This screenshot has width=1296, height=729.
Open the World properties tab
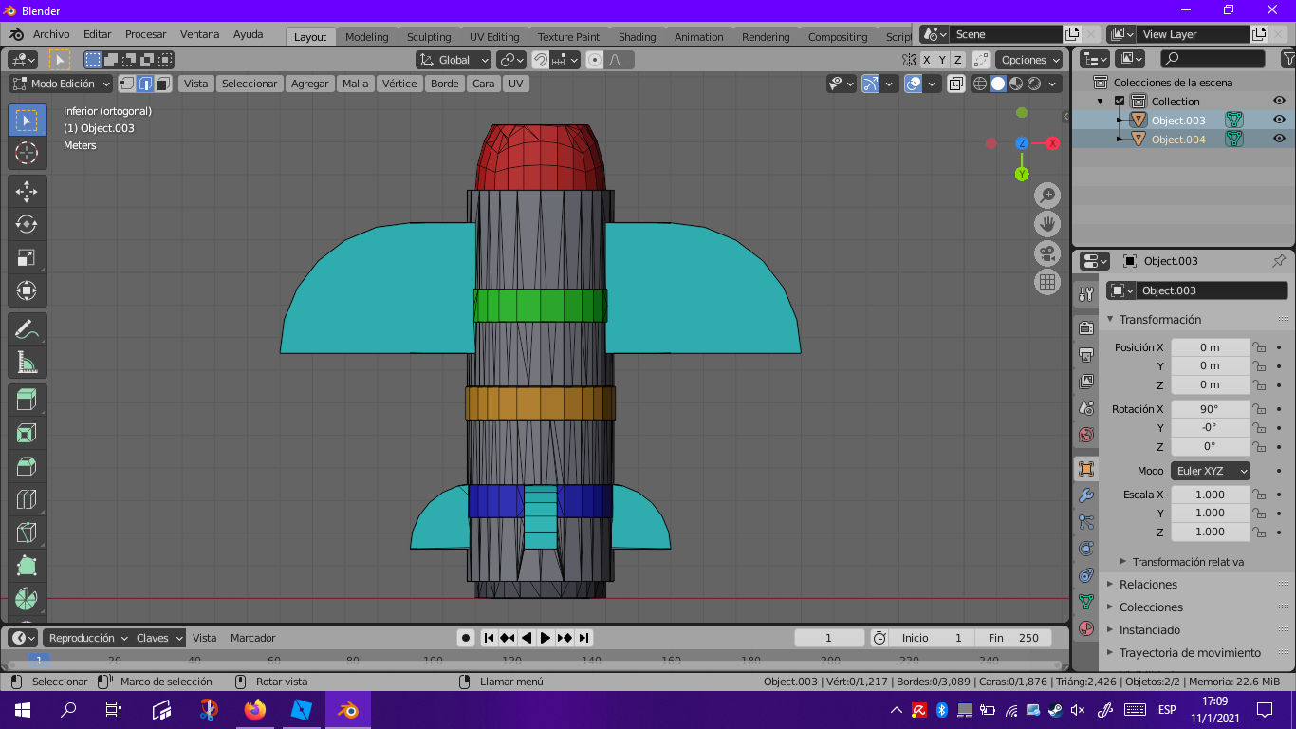[1086, 435]
